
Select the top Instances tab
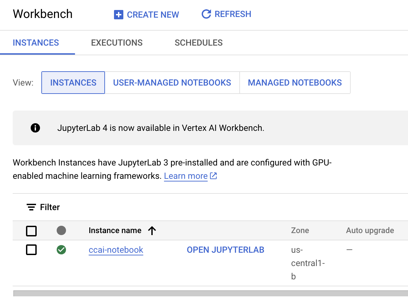click(x=36, y=43)
